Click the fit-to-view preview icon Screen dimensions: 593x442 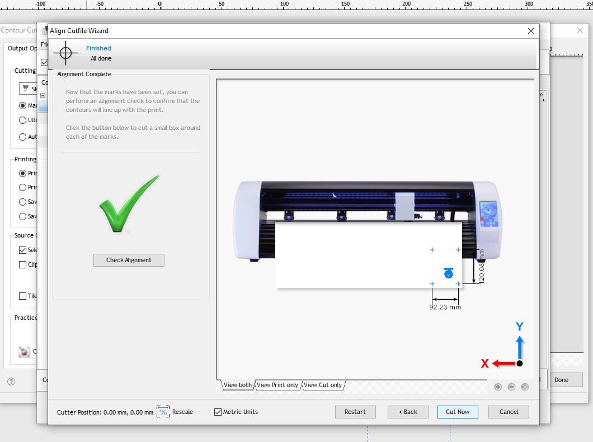click(525, 387)
